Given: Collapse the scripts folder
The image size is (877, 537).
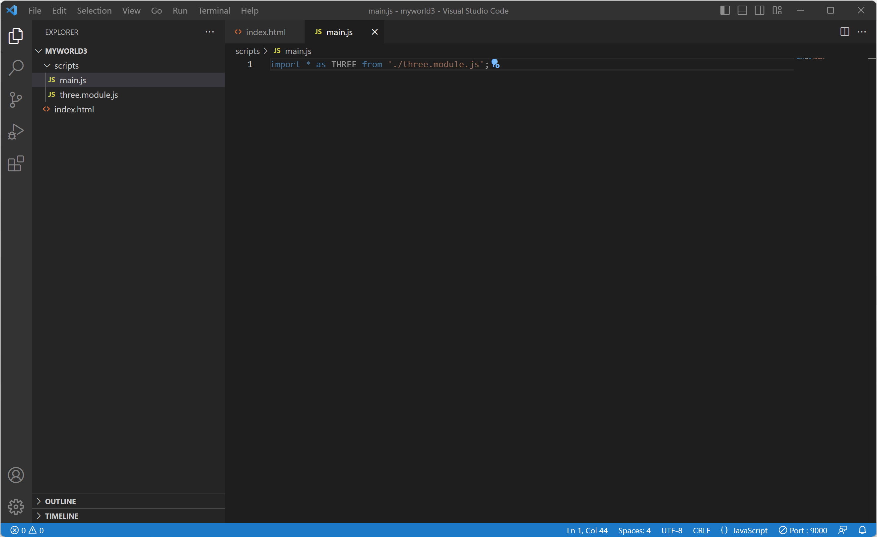Looking at the screenshot, I should [66, 66].
